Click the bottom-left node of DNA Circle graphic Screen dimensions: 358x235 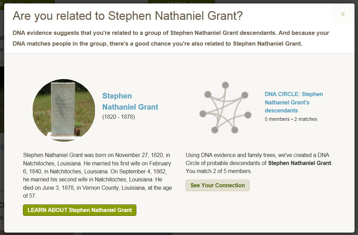[215, 130]
